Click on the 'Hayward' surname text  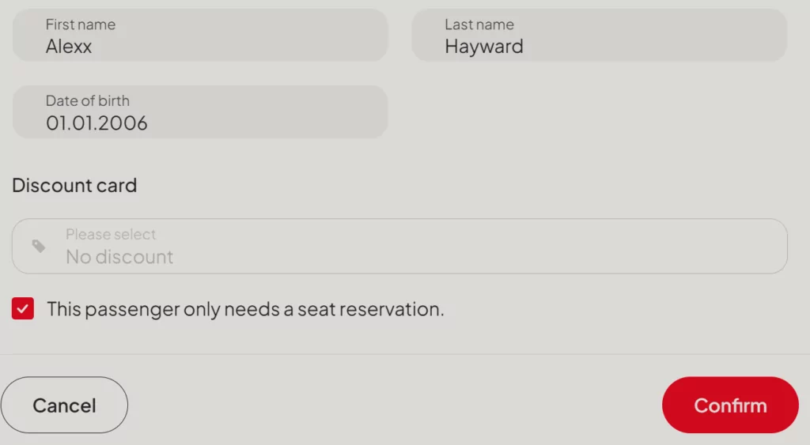(x=484, y=47)
